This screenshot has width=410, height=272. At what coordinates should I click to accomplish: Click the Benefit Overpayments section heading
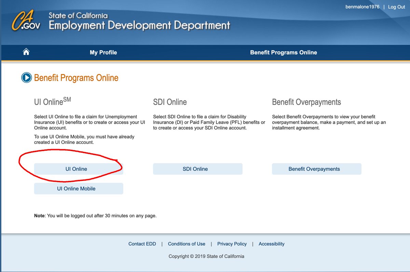point(306,102)
